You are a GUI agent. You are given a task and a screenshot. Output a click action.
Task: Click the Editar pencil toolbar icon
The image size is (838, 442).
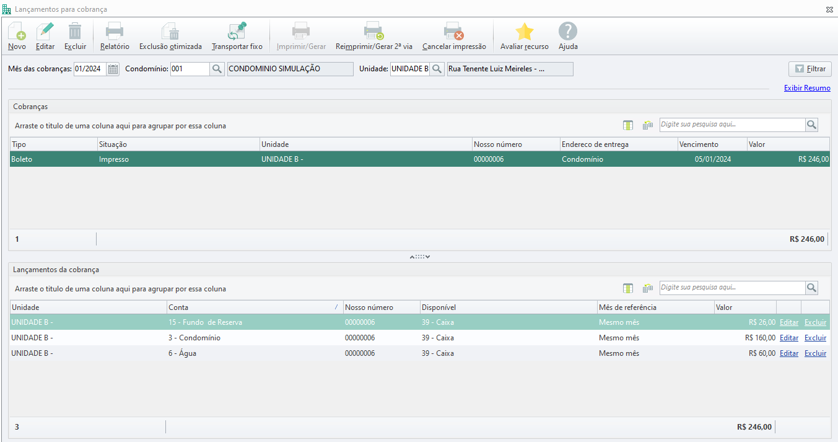click(45, 31)
